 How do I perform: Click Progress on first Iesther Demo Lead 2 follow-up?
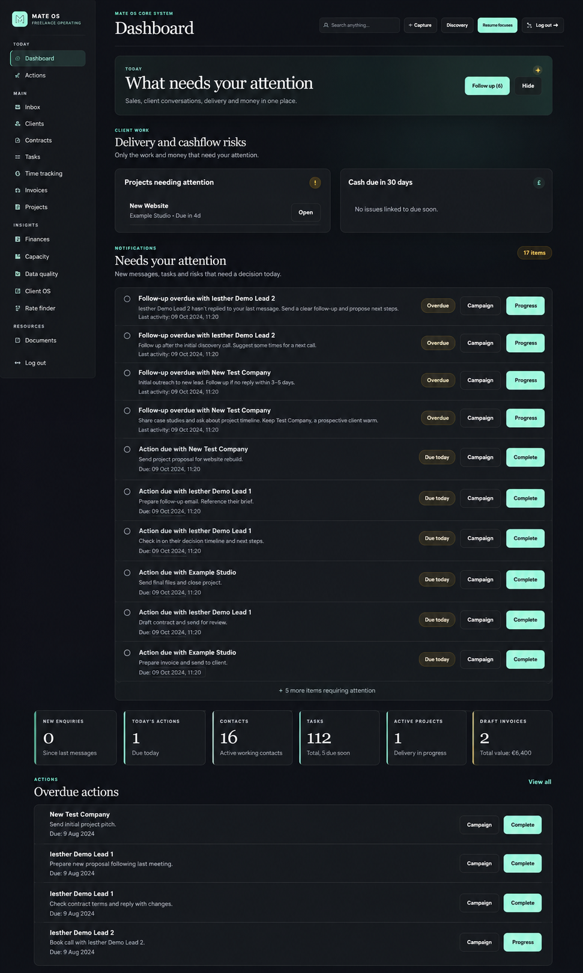click(525, 306)
